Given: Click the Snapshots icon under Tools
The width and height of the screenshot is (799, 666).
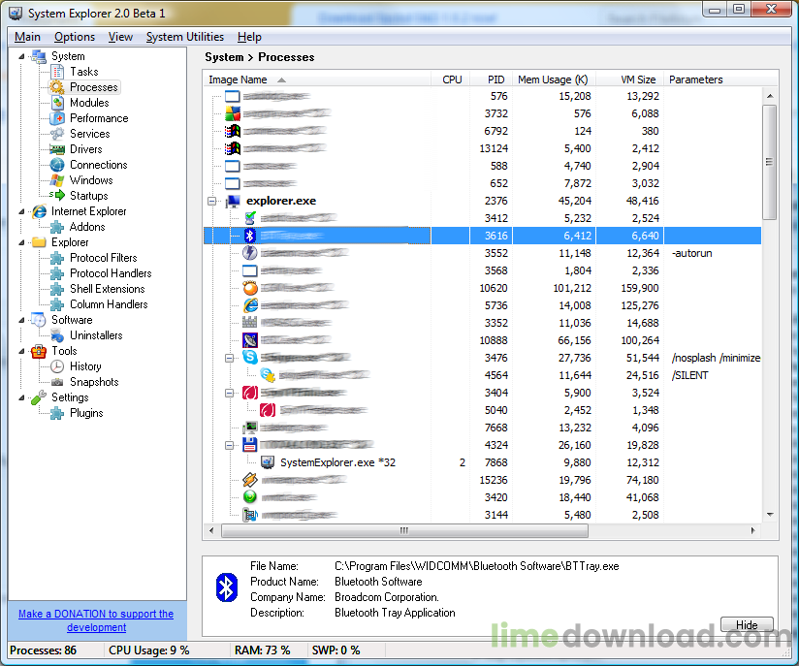Looking at the screenshot, I should [x=57, y=382].
